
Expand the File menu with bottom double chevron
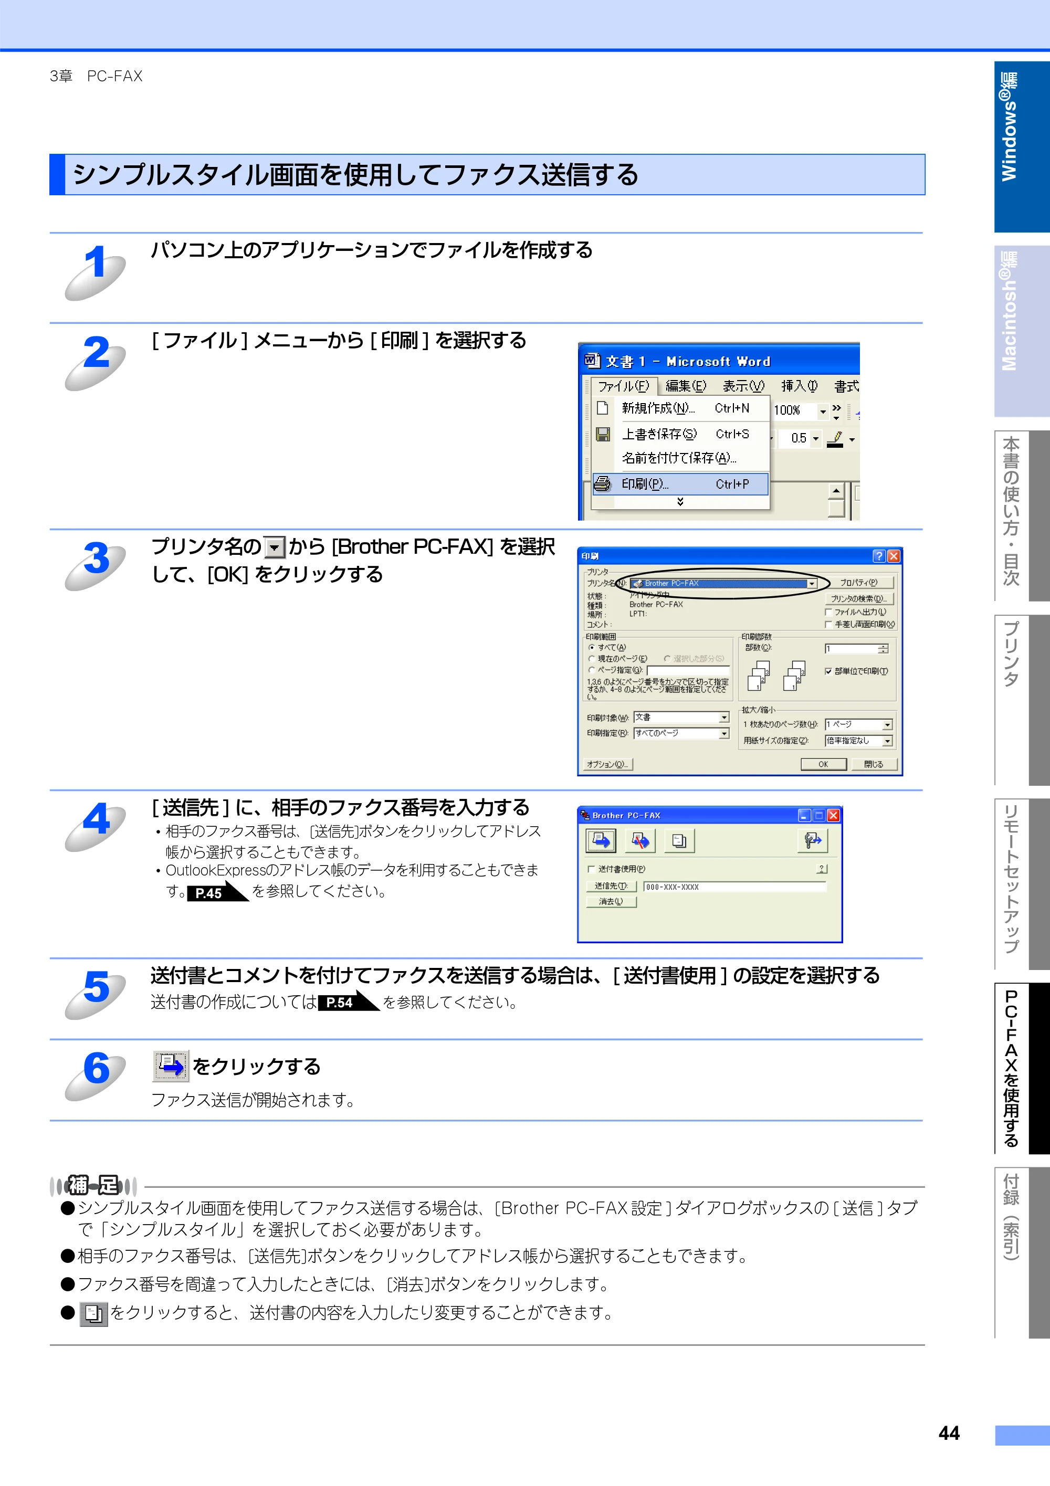point(680,502)
